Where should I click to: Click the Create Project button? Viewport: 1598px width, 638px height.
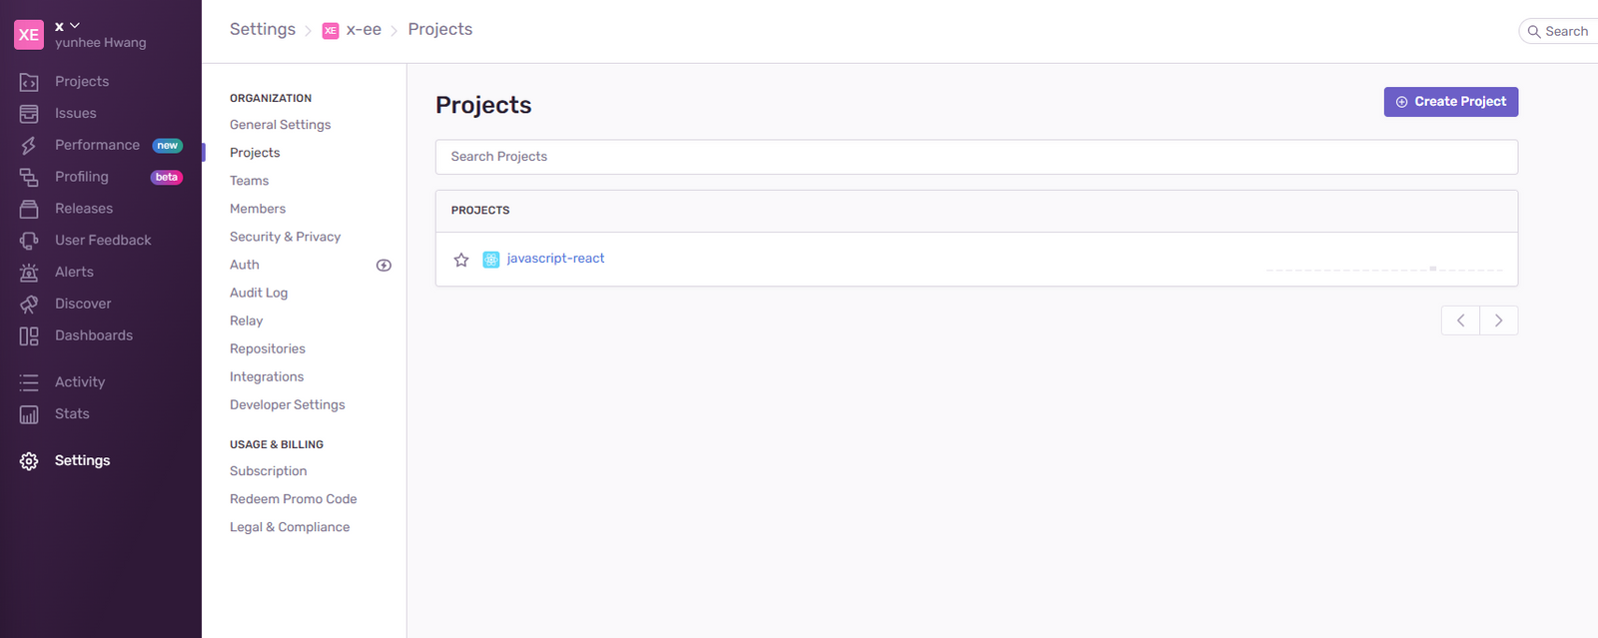tap(1450, 102)
